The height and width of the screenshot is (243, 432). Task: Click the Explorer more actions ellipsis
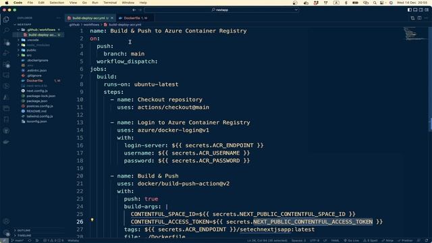[x=58, y=18]
